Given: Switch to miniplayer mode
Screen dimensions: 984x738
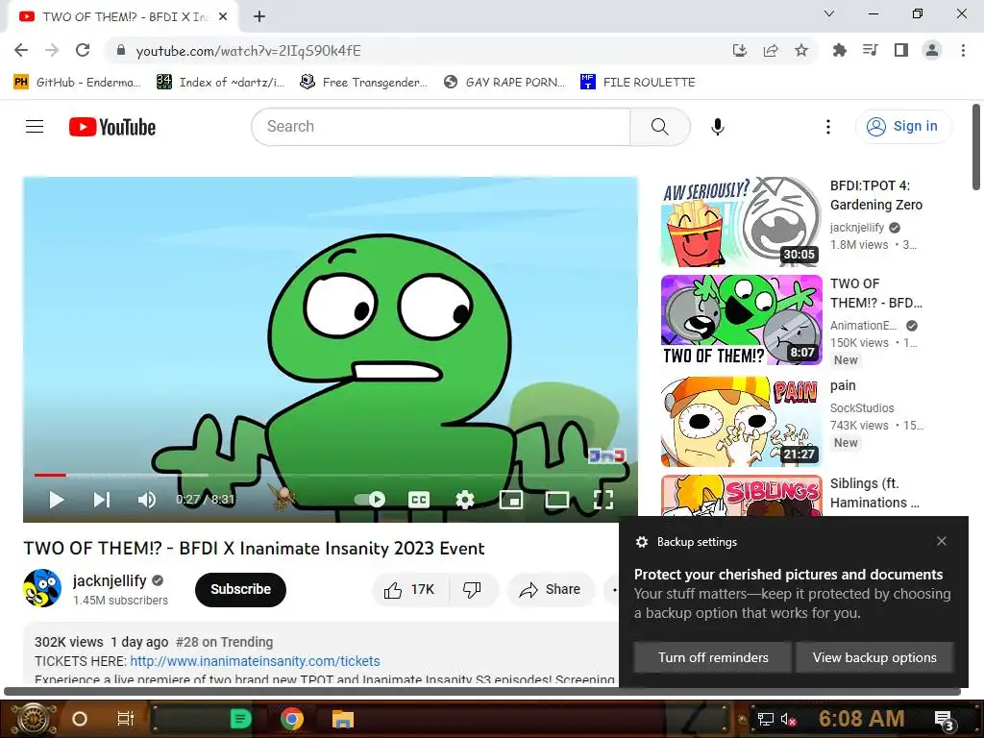Looking at the screenshot, I should (x=511, y=500).
